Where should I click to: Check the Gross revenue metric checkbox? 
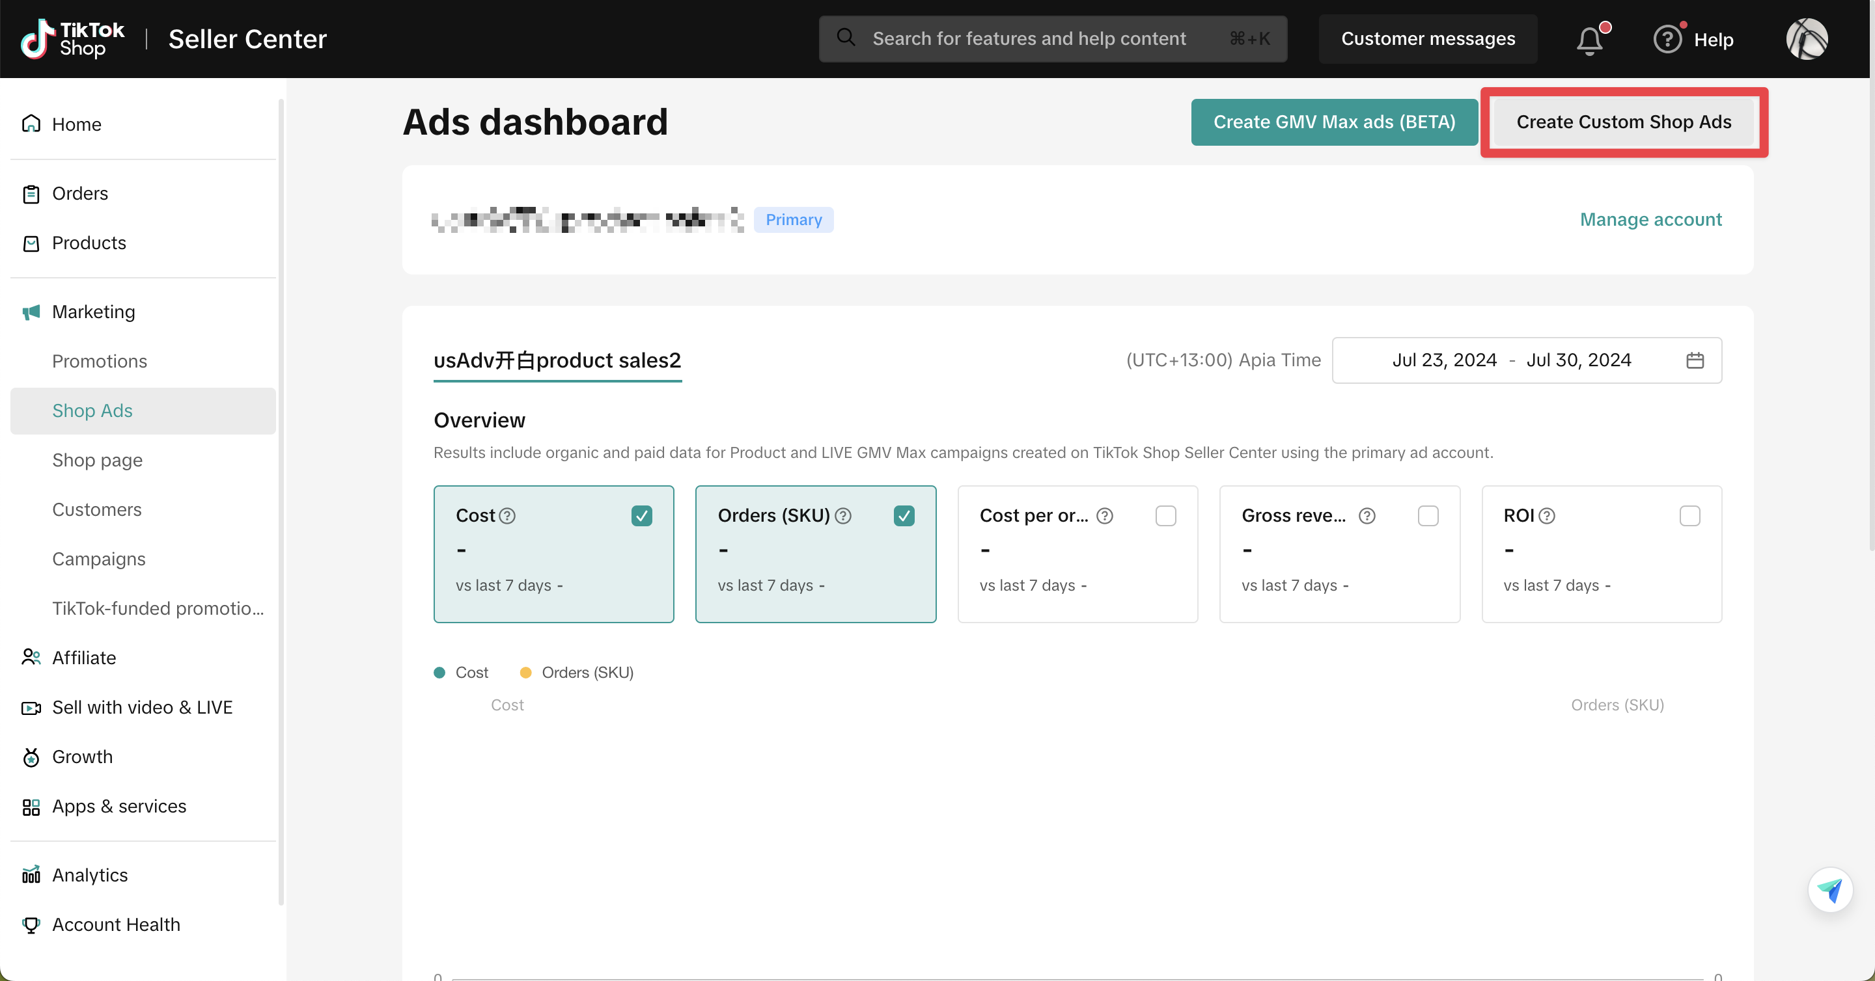coord(1427,516)
